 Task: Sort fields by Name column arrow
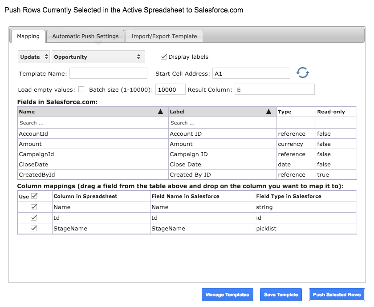160,112
